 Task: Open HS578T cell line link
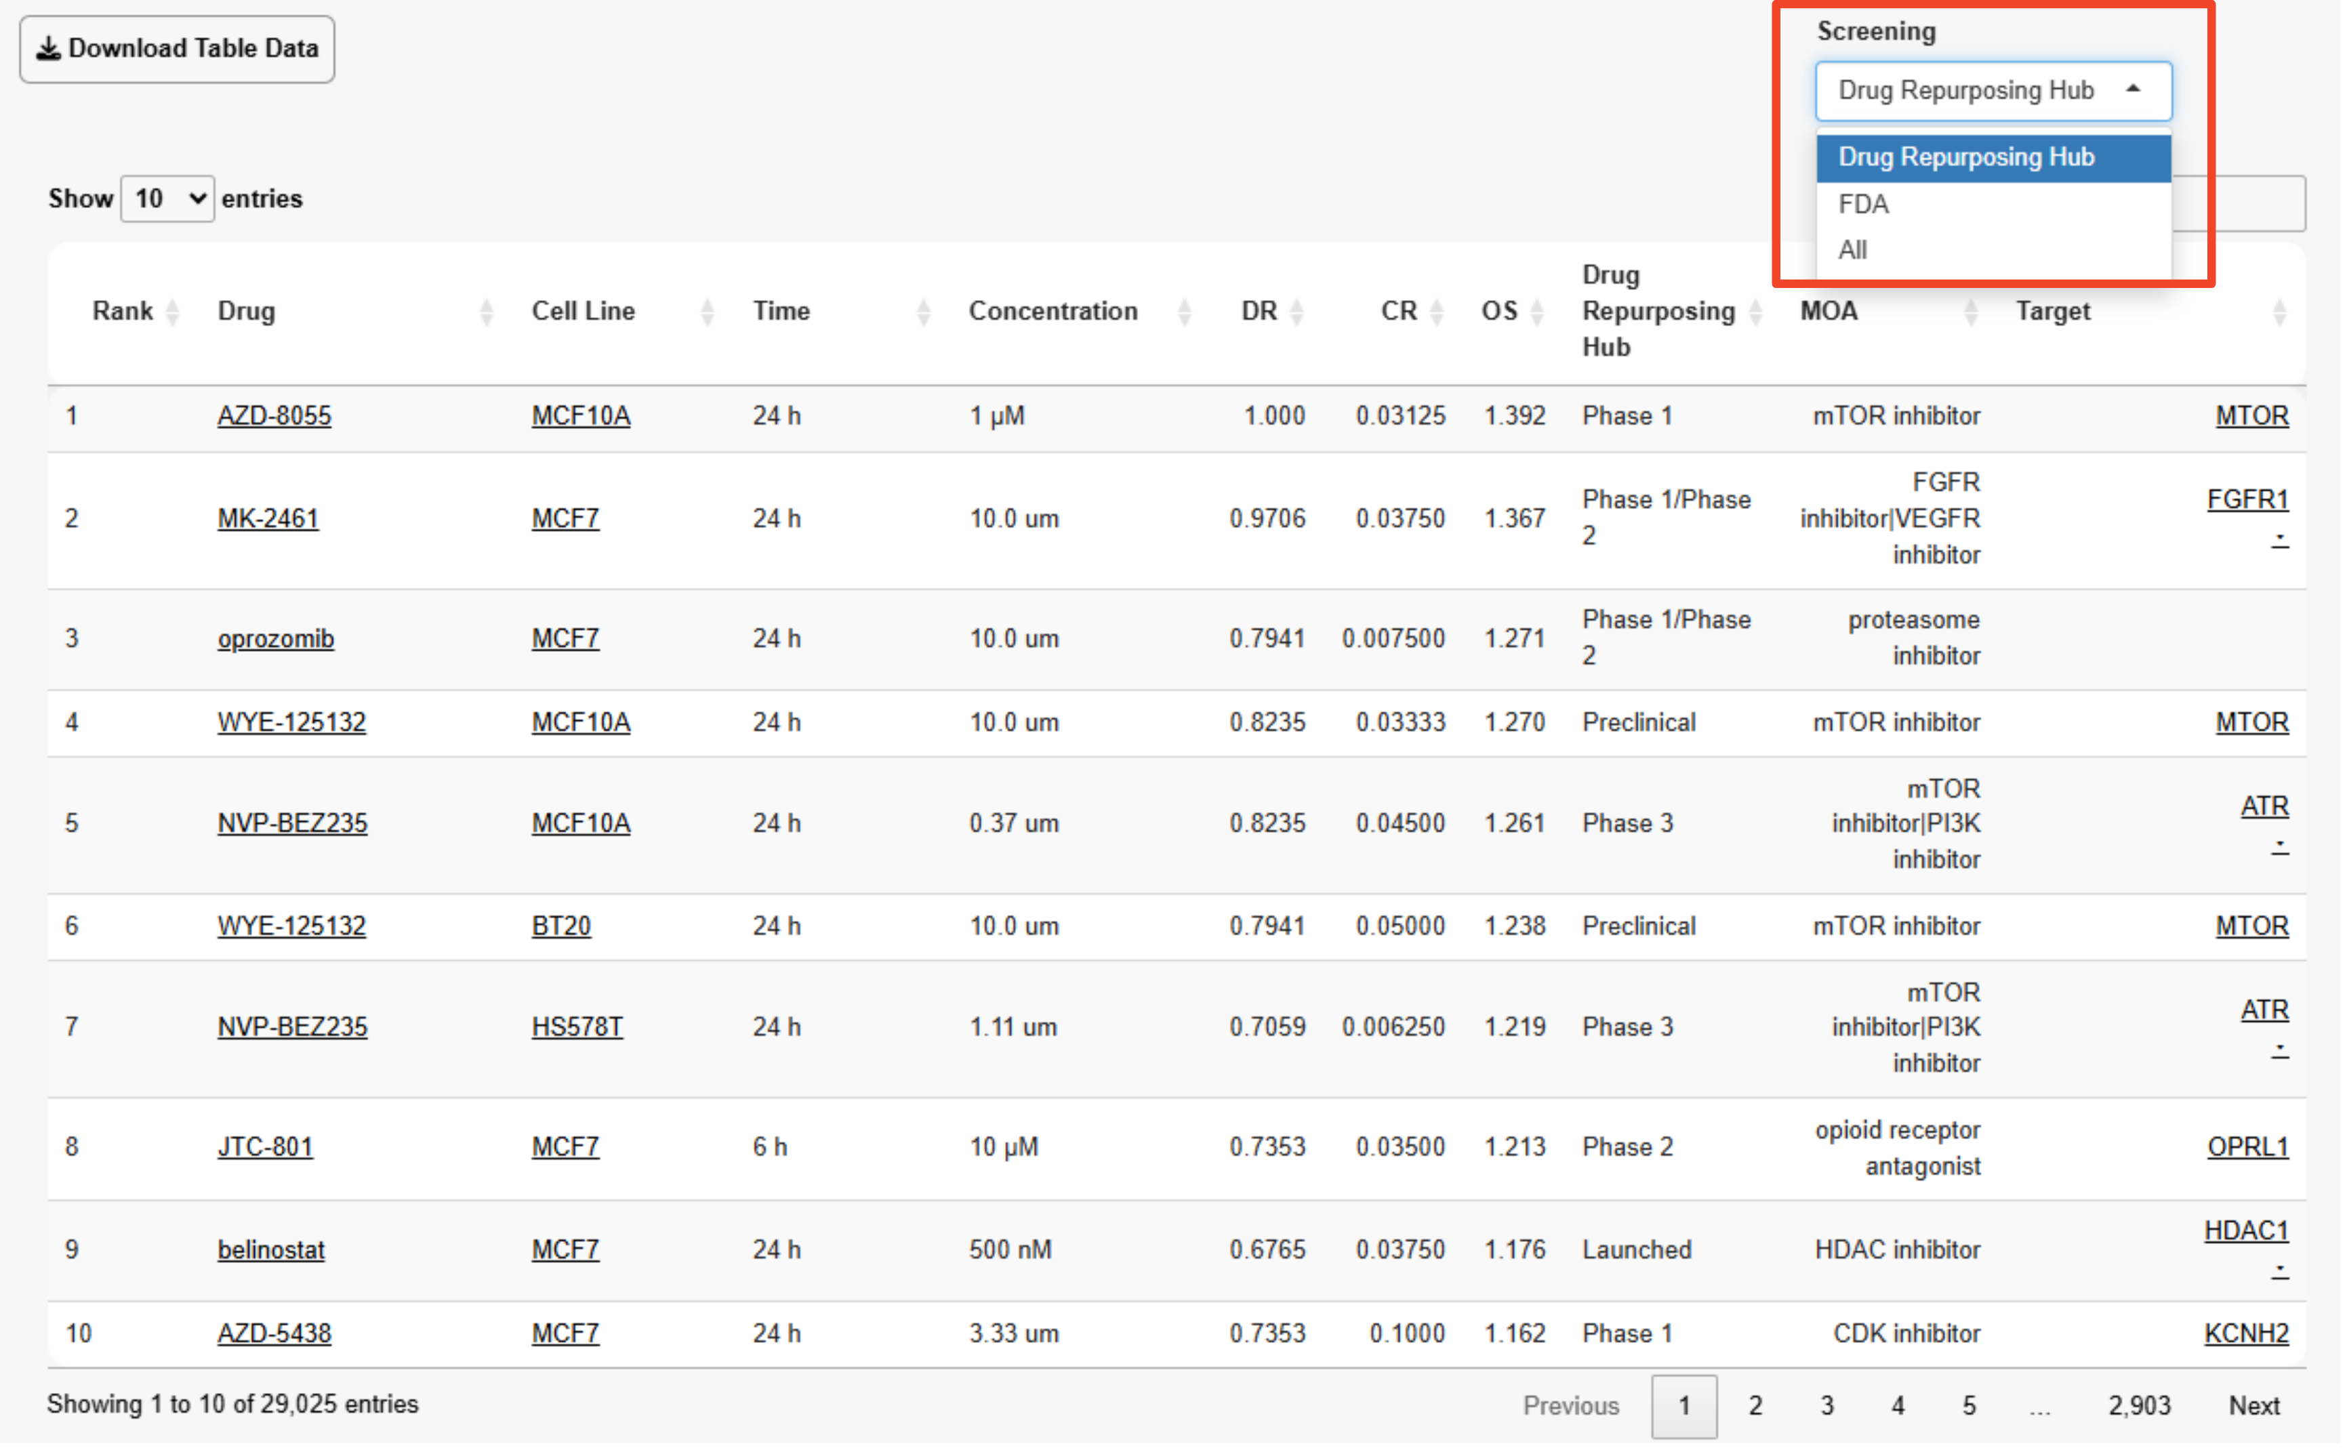tap(576, 1026)
